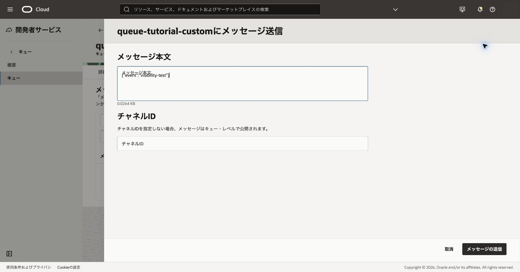Open the Cloud Shell developer tools icon
The height and width of the screenshot is (272, 520).
coord(462,9)
